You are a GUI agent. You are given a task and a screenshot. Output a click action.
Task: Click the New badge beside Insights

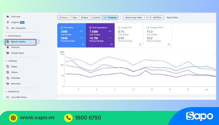pos(22,22)
